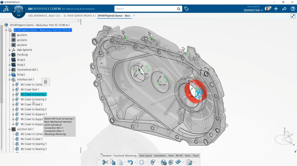Screen dimensions: 297x166
Task: Click the cube icon with gear overlay
Action: coord(164,162)
